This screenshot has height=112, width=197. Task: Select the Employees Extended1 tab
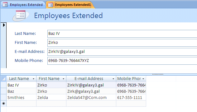pos(70,5)
